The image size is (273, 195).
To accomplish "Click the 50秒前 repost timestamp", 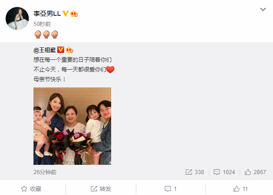I will pyautogui.click(x=42, y=24).
